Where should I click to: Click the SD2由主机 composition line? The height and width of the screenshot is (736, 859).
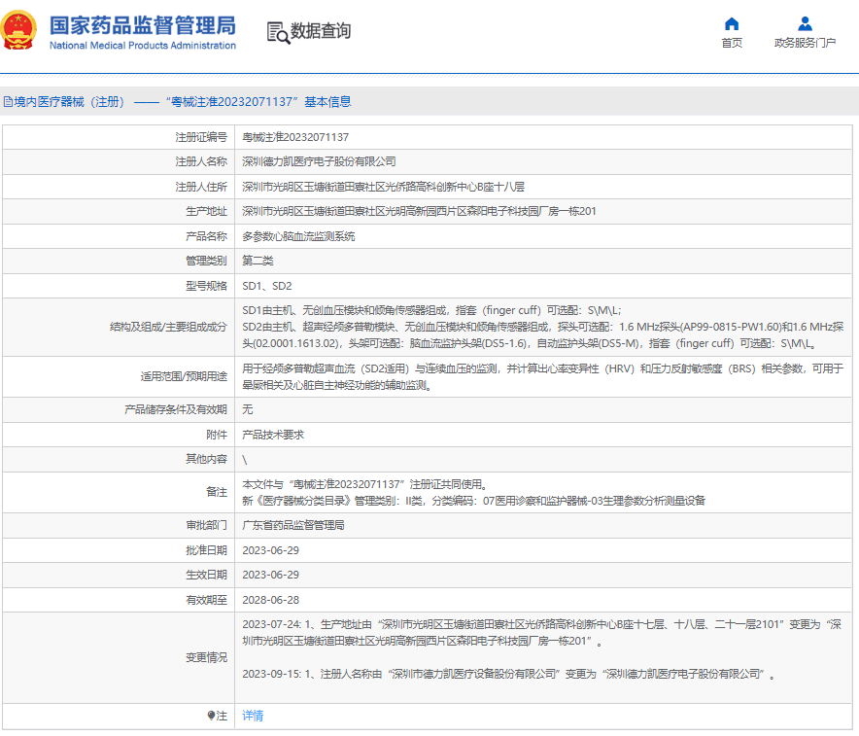[543, 335]
